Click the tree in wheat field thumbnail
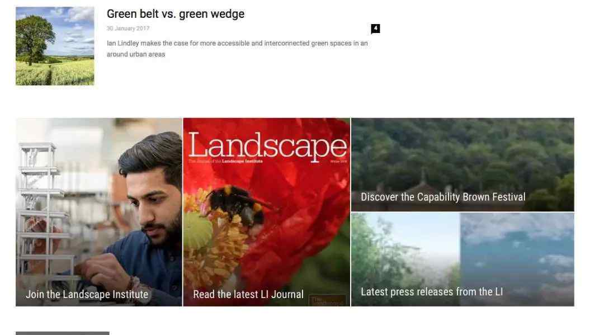The height and width of the screenshot is (335, 604). point(55,46)
